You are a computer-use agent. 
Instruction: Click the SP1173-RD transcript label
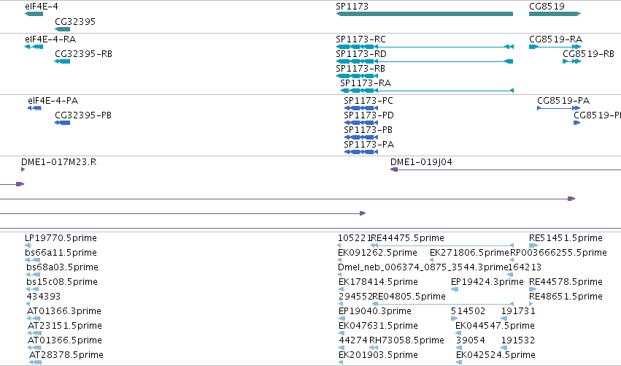click(x=361, y=54)
